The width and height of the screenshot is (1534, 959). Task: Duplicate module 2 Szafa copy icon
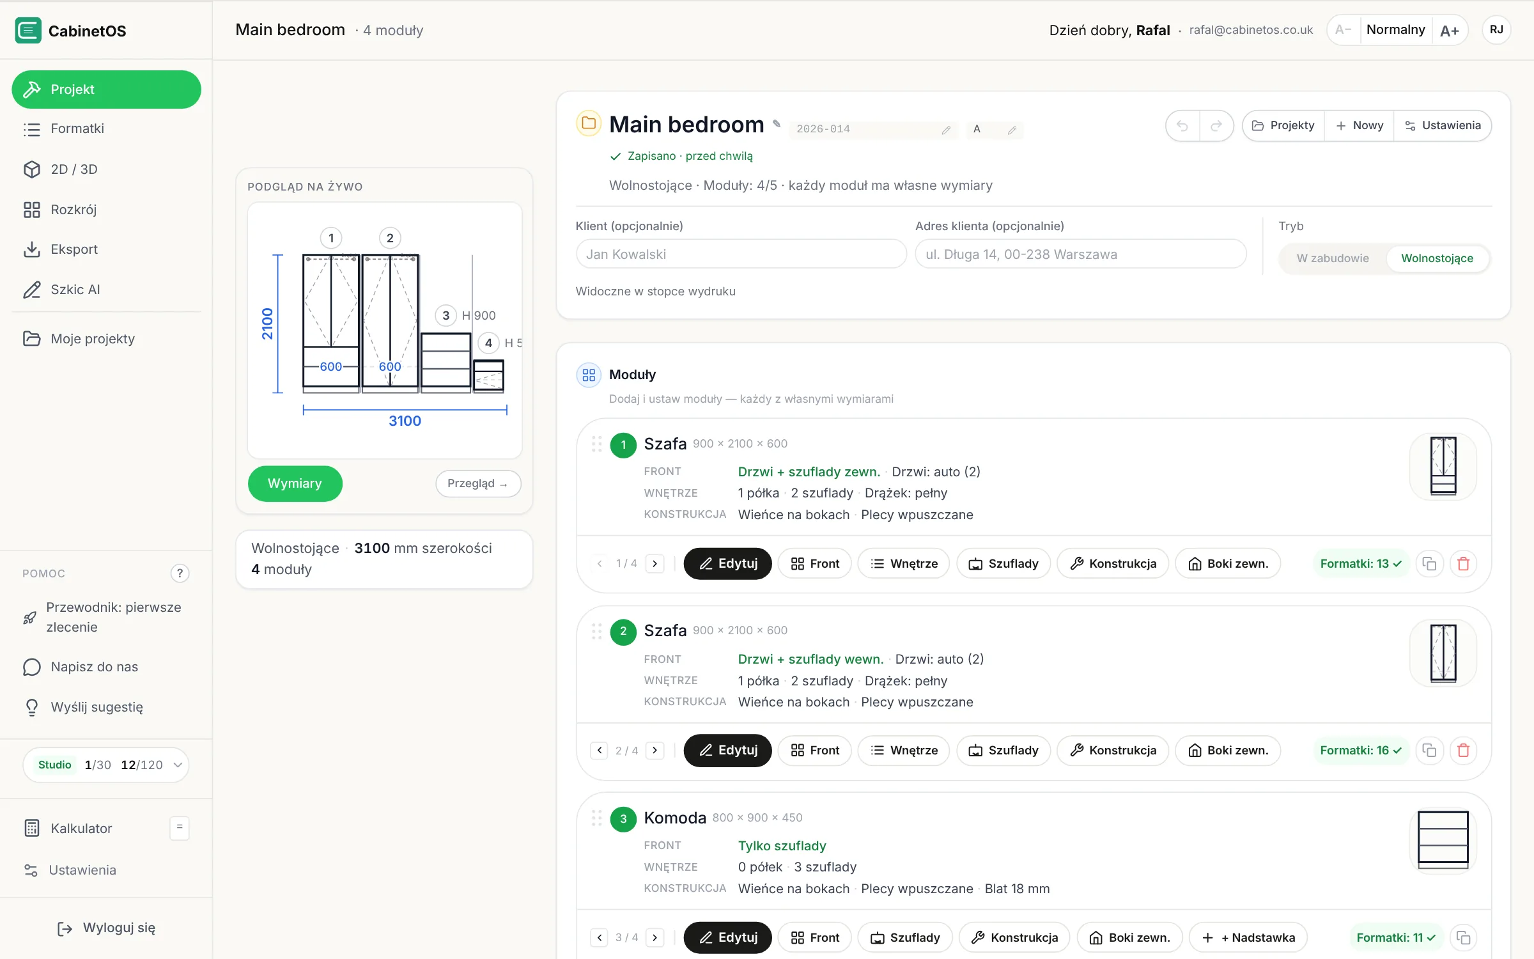(x=1429, y=751)
